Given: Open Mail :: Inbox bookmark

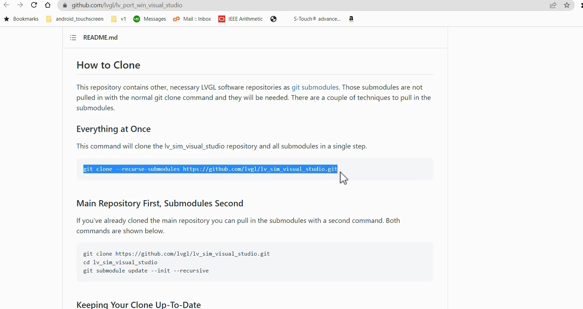Looking at the screenshot, I should click(192, 19).
